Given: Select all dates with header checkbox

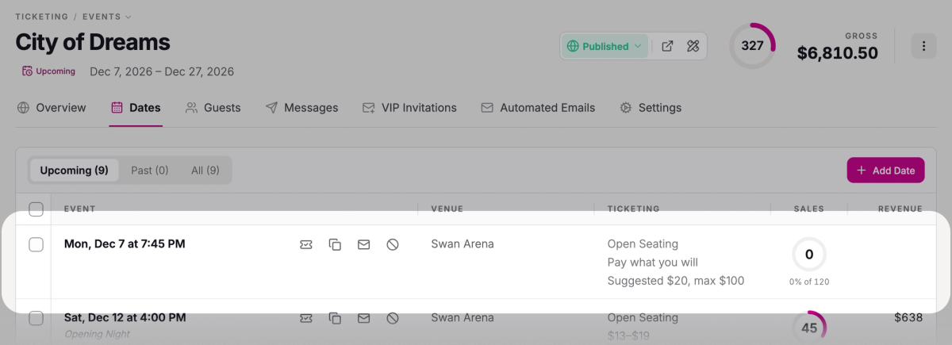Looking at the screenshot, I should (36, 209).
